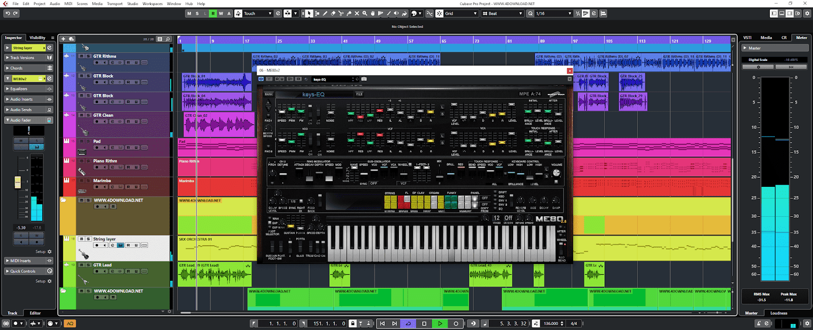Select the Erase tool
This screenshot has width=813, height=330.
[x=333, y=13]
